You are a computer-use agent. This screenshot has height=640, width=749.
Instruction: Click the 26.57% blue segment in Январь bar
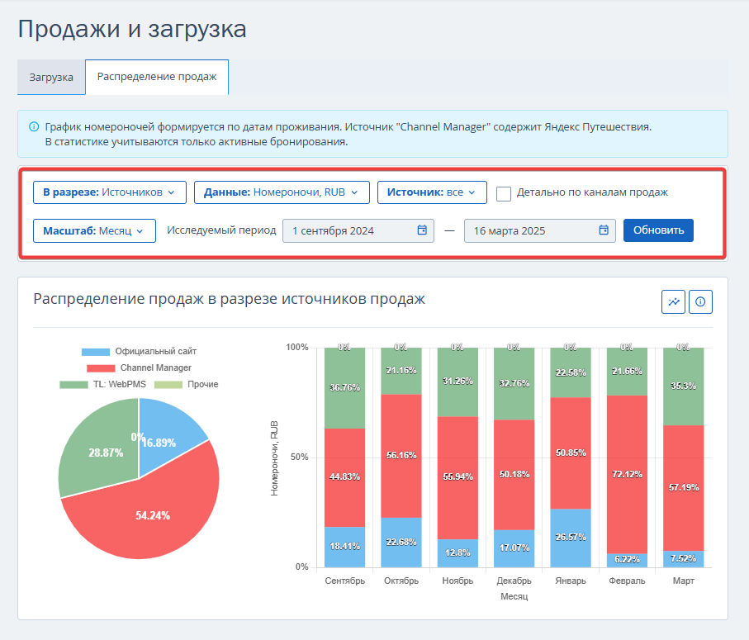coord(571,538)
